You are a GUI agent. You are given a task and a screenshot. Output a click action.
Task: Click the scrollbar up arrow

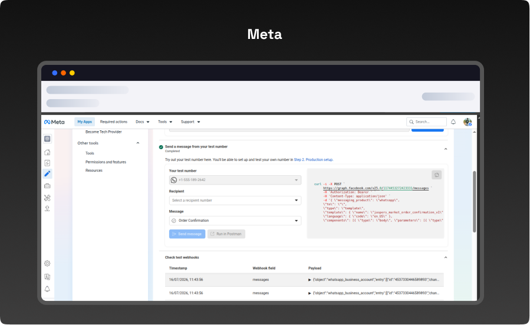(474, 132)
